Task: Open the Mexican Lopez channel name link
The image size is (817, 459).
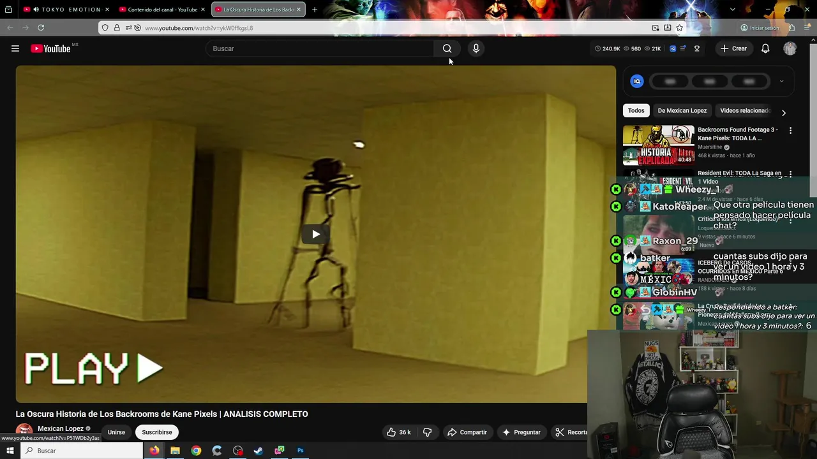Action: coord(61,428)
